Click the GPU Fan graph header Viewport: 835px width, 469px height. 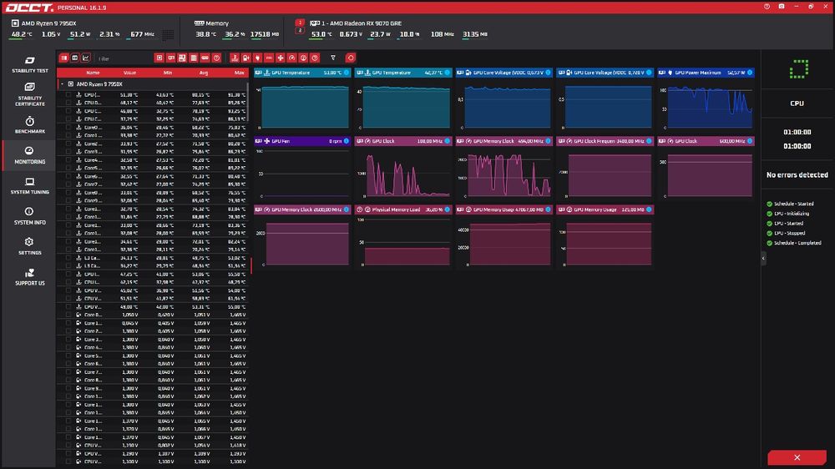pos(302,141)
